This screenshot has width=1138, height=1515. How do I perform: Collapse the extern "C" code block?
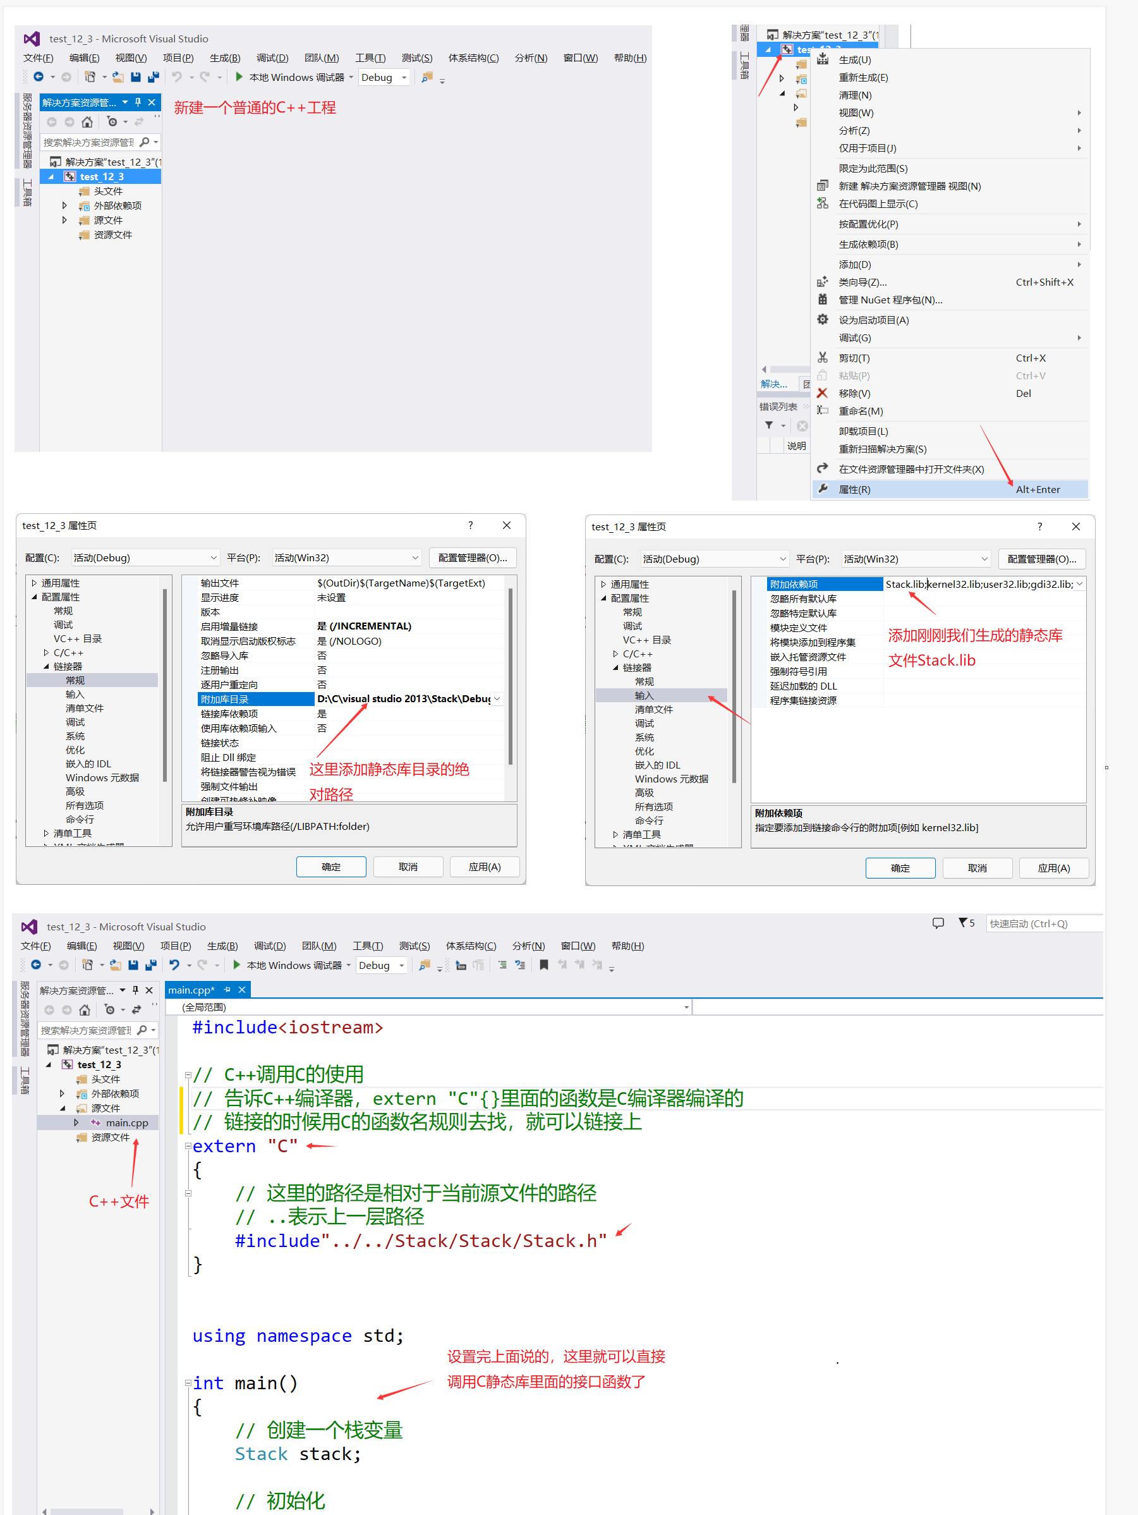point(188,1146)
